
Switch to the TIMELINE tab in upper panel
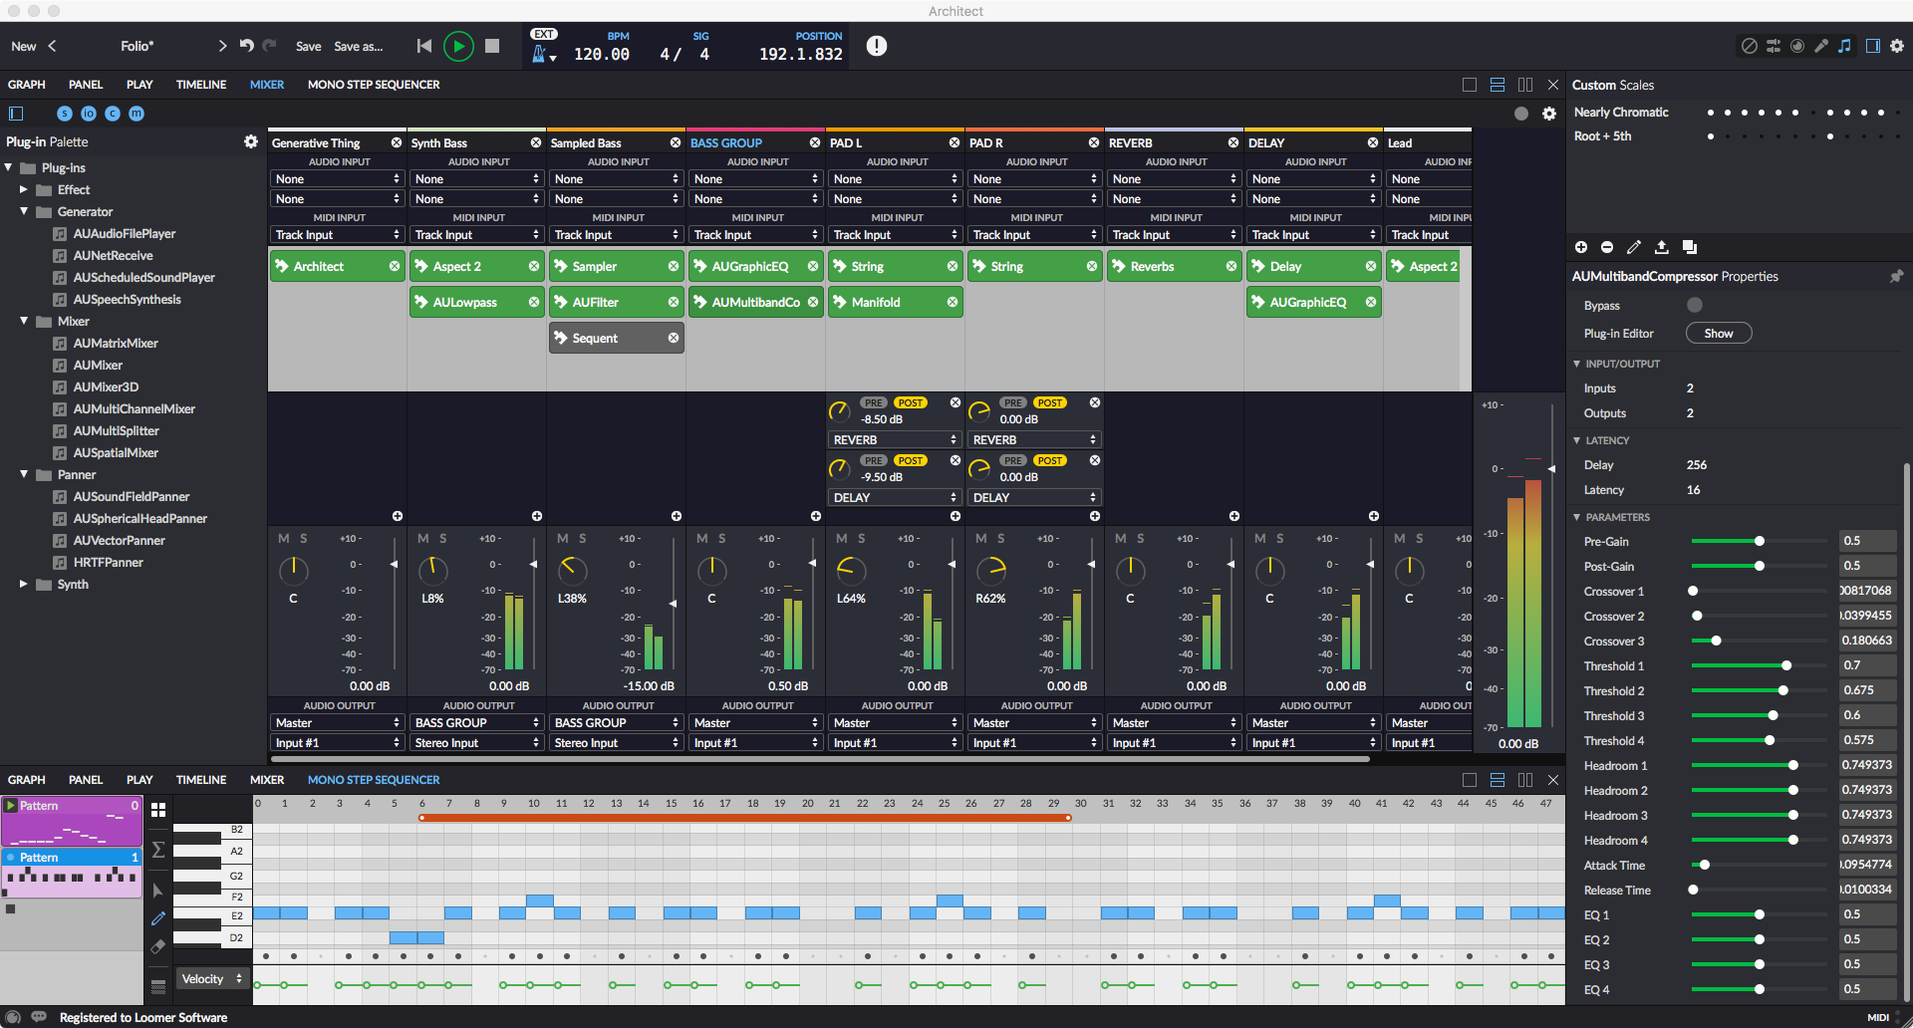tap(201, 85)
